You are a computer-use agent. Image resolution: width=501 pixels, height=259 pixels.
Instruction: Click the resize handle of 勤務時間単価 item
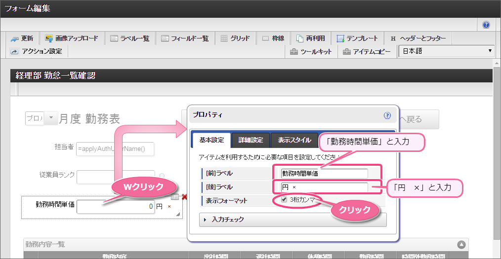click(178, 215)
